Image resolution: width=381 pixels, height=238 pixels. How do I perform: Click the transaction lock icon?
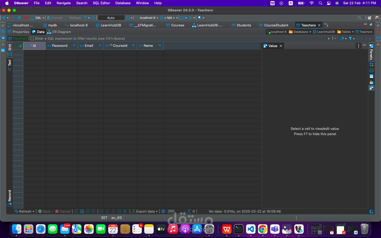click(x=93, y=18)
